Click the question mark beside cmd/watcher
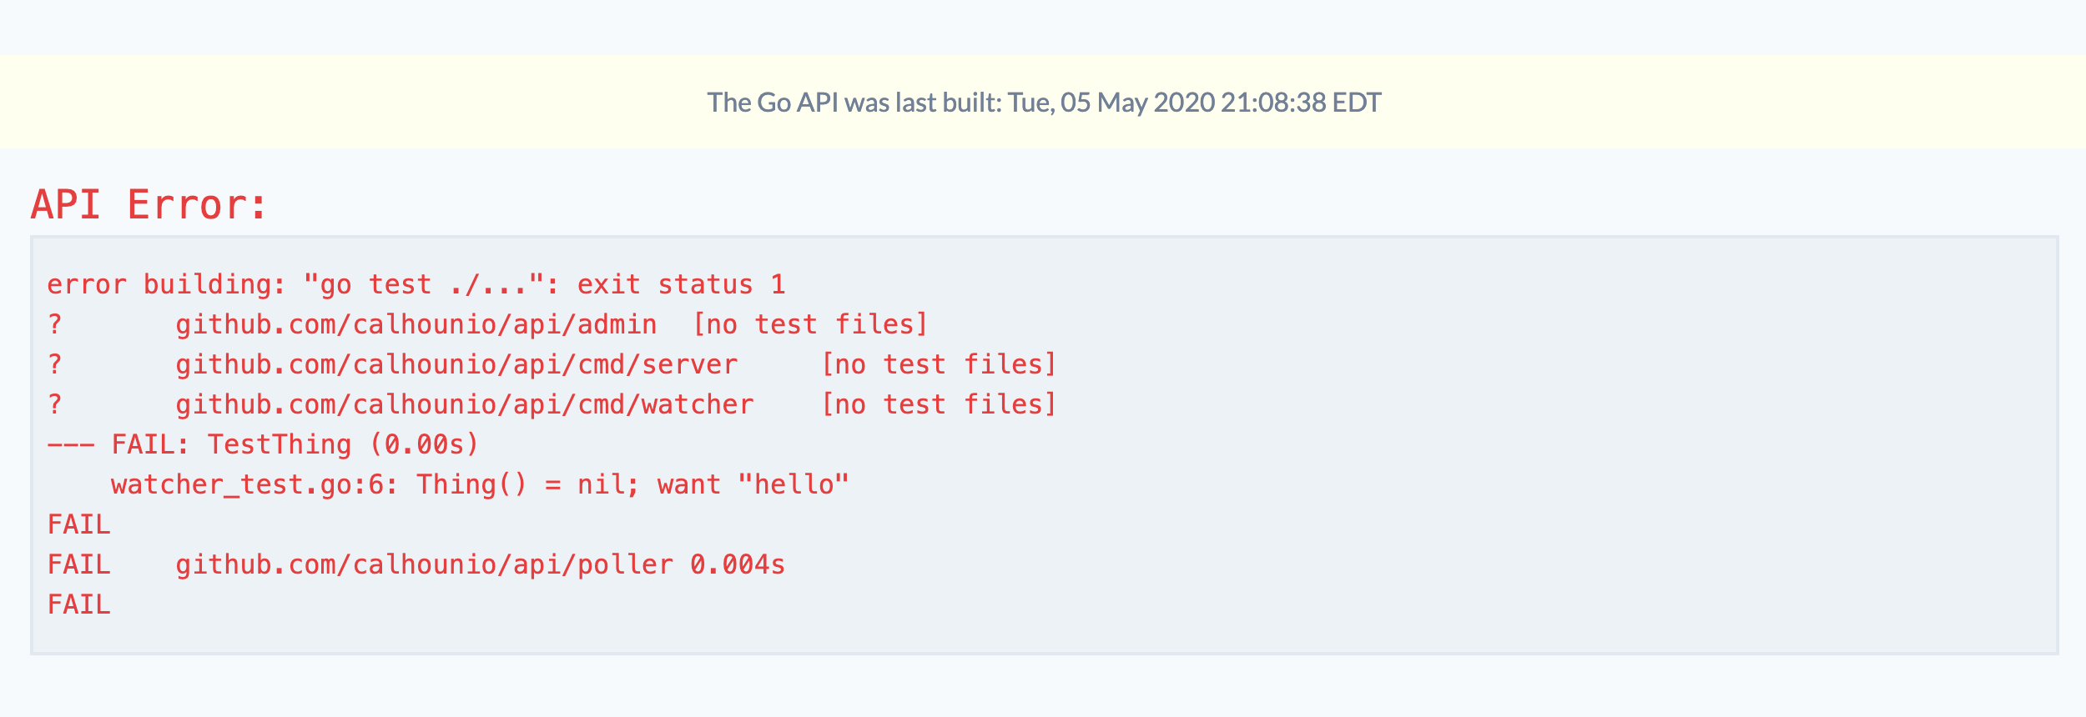Image resolution: width=2086 pixels, height=717 pixels. (55, 405)
